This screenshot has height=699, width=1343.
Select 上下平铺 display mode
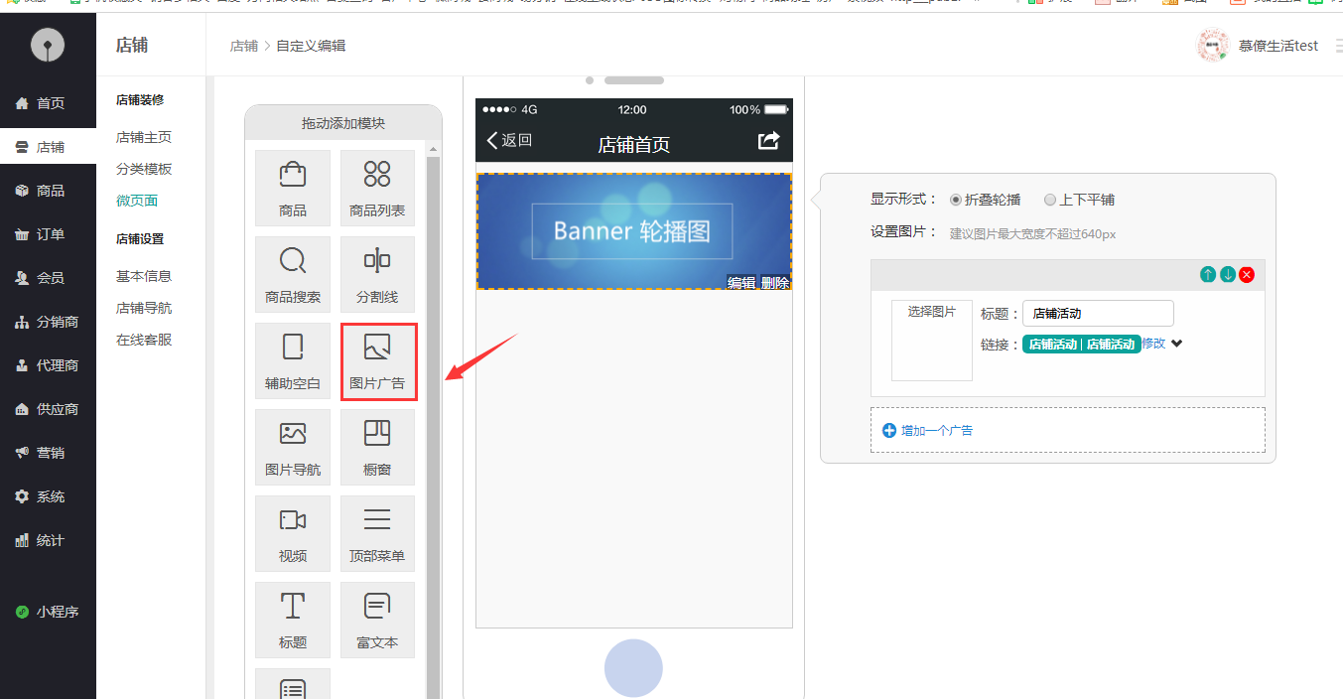point(1050,200)
